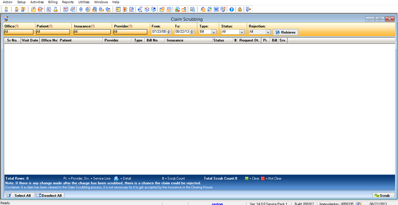Click the Patient filter input field
398x205 pixels.
[53, 32]
